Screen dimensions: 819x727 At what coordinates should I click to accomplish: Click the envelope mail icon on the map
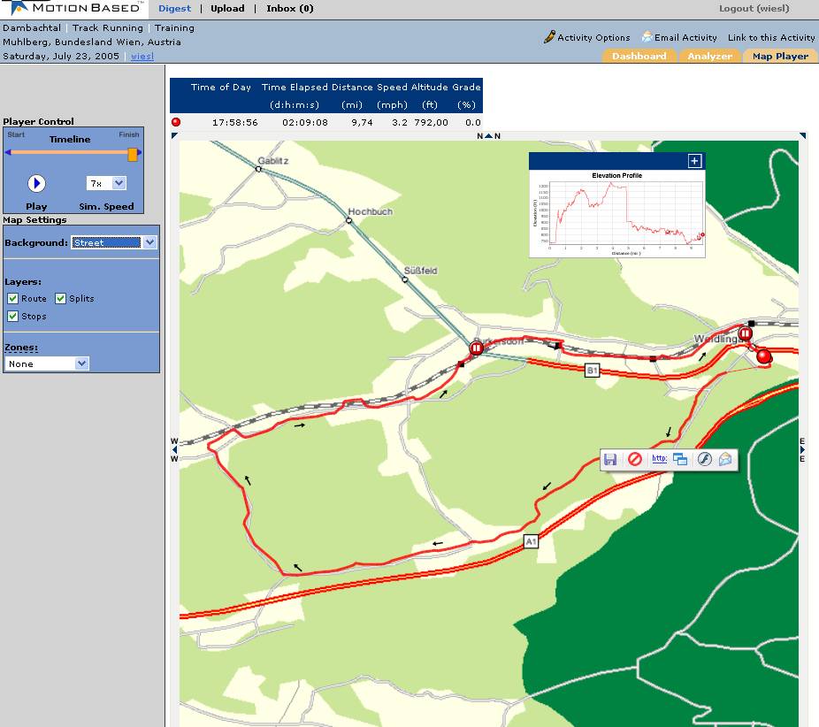click(x=726, y=459)
